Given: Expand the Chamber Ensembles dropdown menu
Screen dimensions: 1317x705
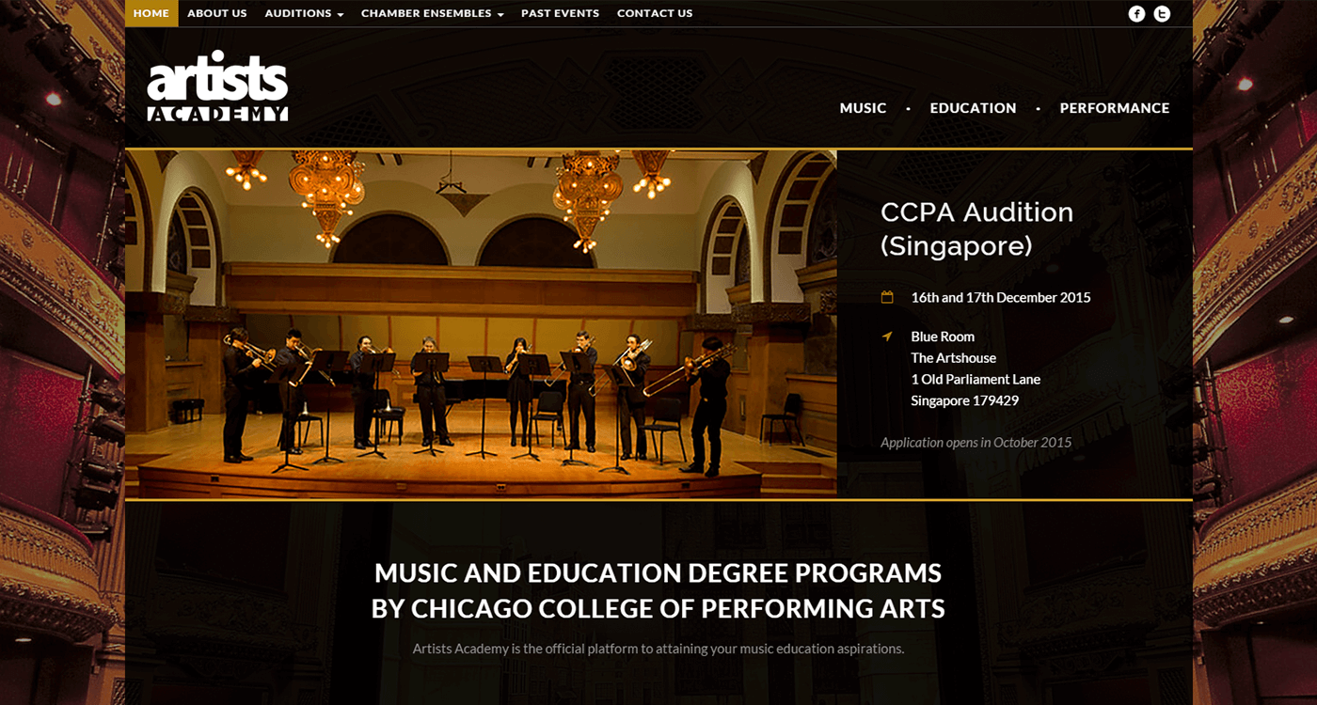Looking at the screenshot, I should (x=433, y=13).
